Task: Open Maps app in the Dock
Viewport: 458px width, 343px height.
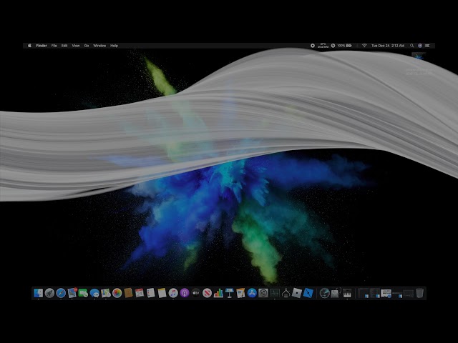Action: coord(106,293)
